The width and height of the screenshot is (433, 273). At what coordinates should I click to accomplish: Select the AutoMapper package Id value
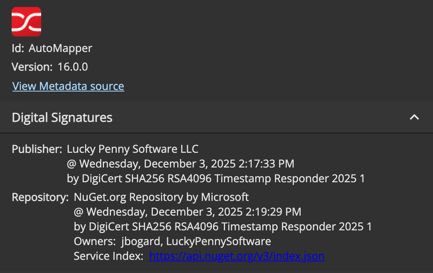61,48
